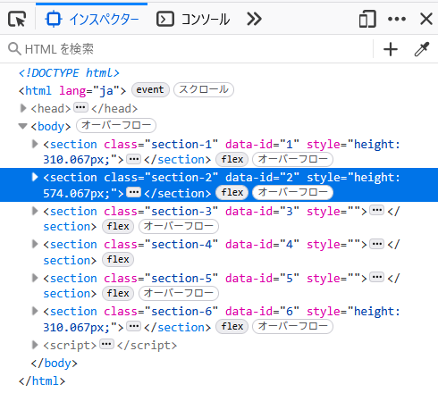
Task: Select section-5 empty style attribute
Action: (333, 279)
